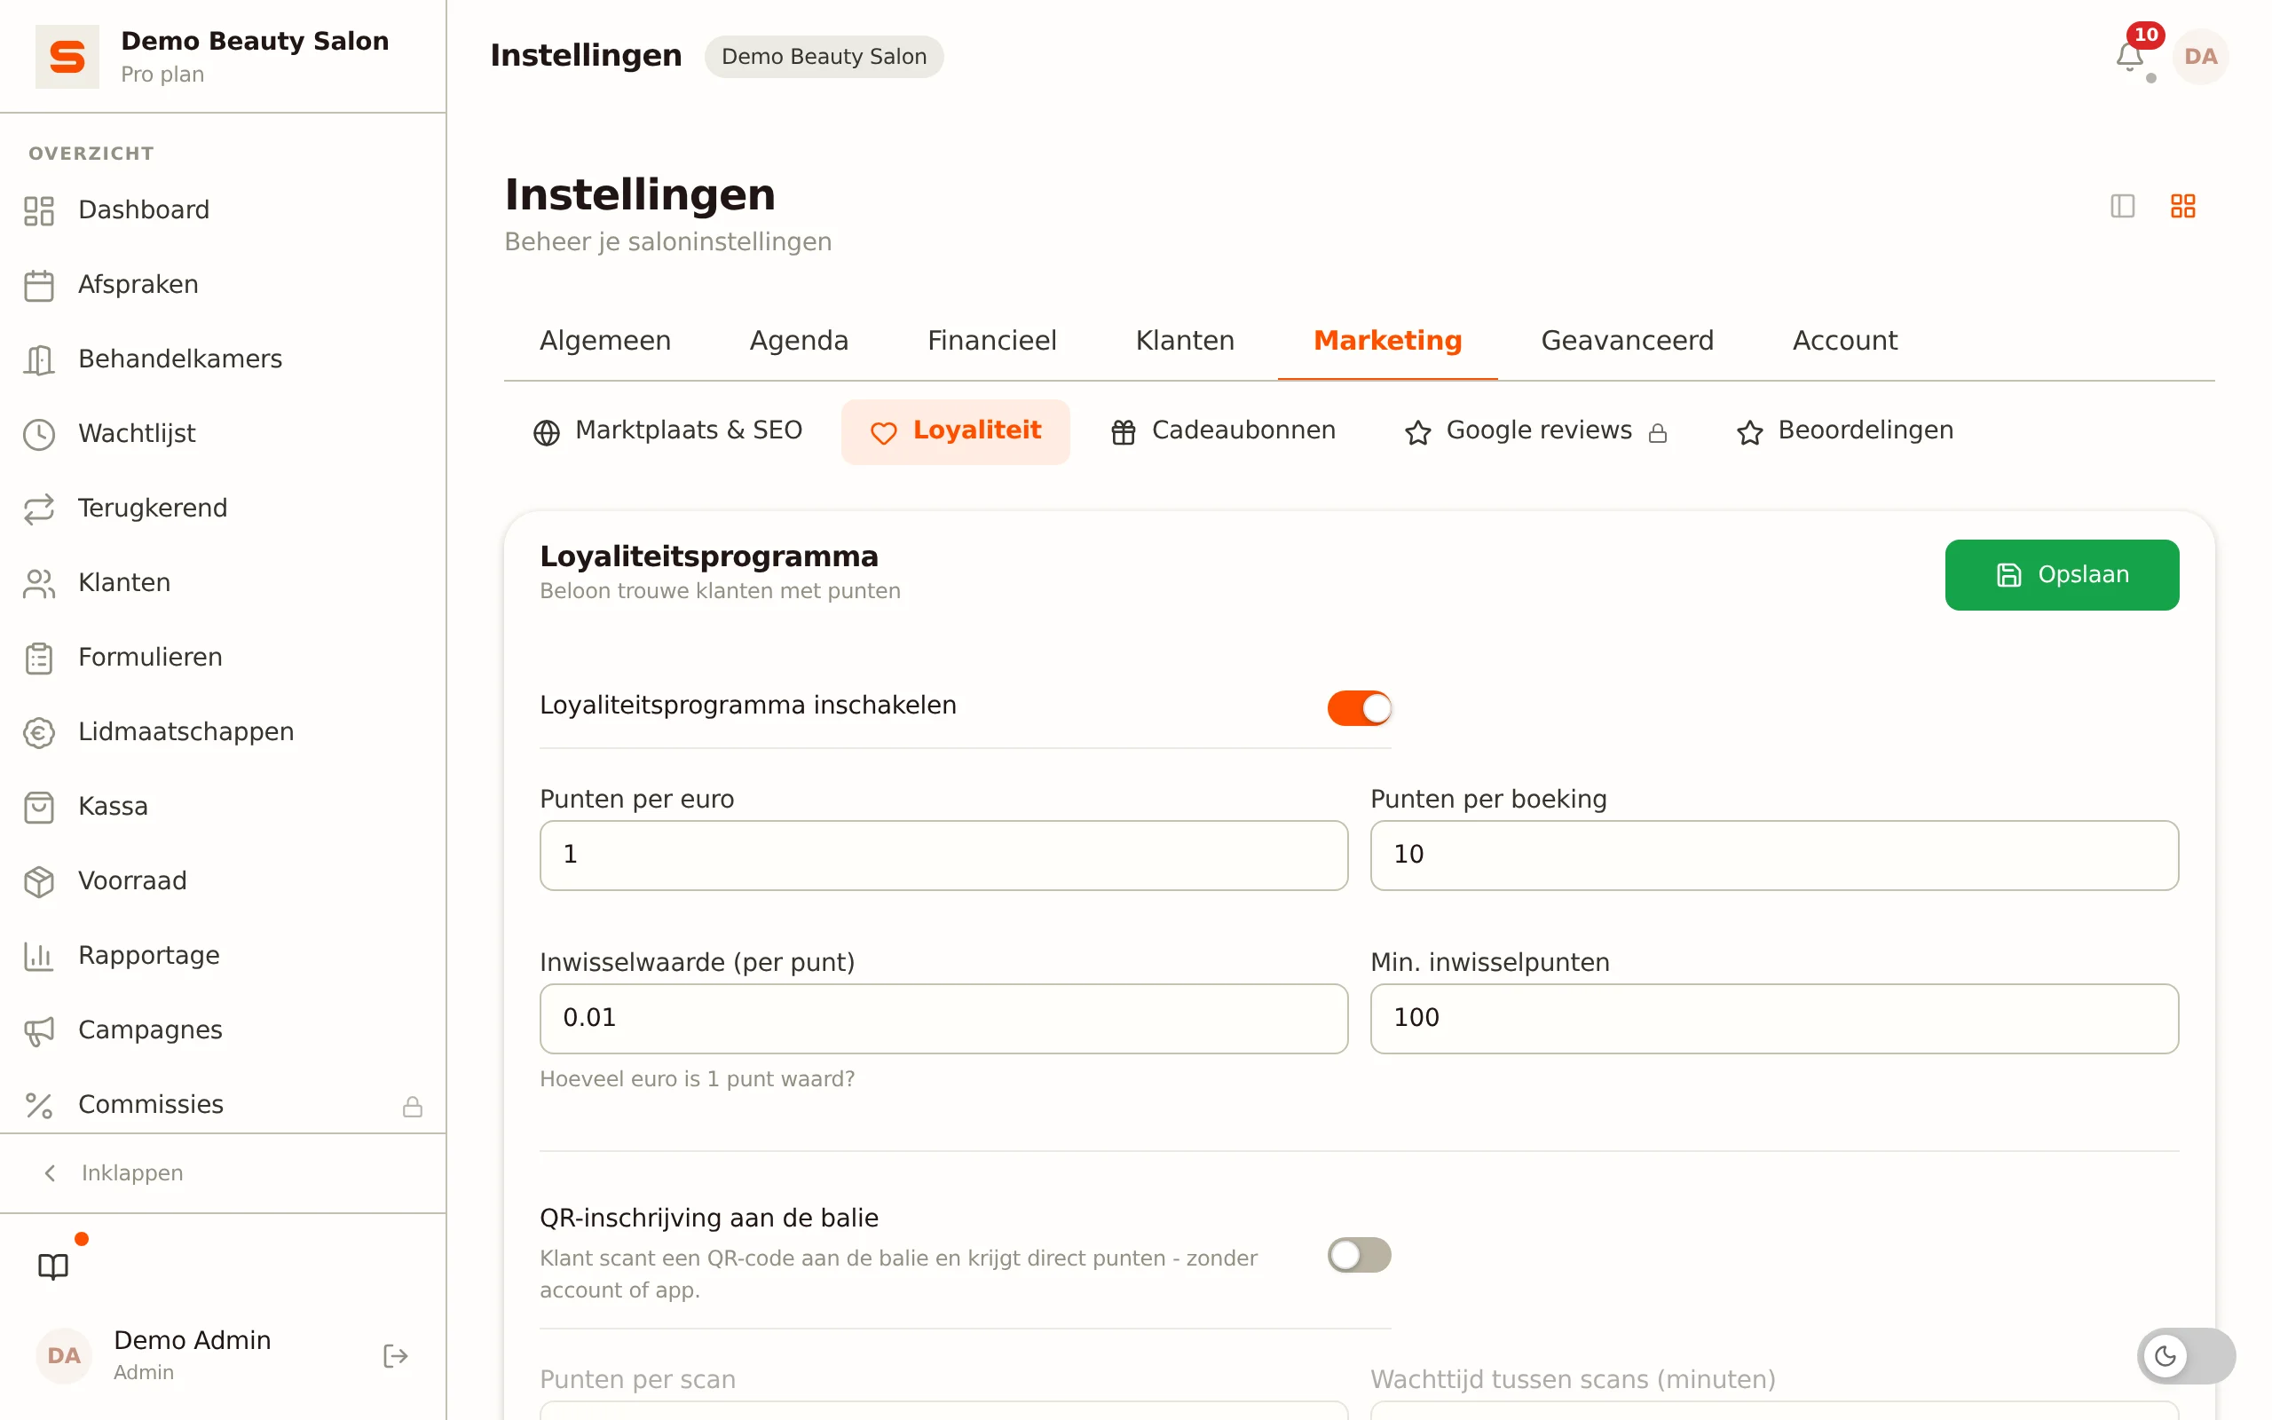Select the Marktplaats & SEO subtab
This screenshot has width=2272, height=1420.
tap(667, 432)
